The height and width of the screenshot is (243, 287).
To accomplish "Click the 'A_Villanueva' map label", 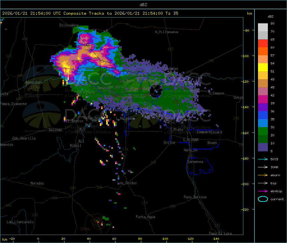I will click(x=166, y=32).
